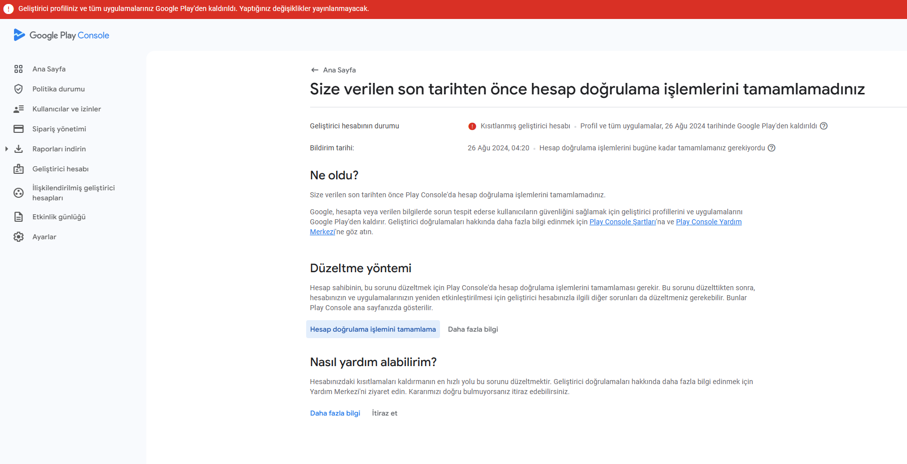This screenshot has height=464, width=907.
Task: Click the Raporları indirin download icon
Action: click(18, 149)
